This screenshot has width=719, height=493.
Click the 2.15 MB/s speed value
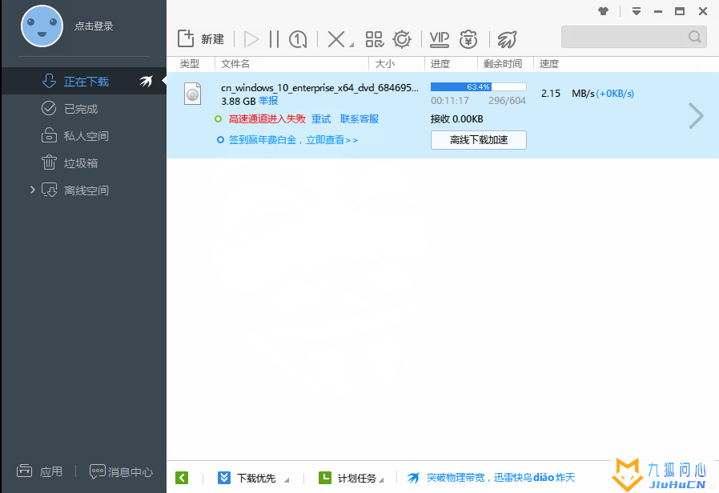[x=568, y=94]
